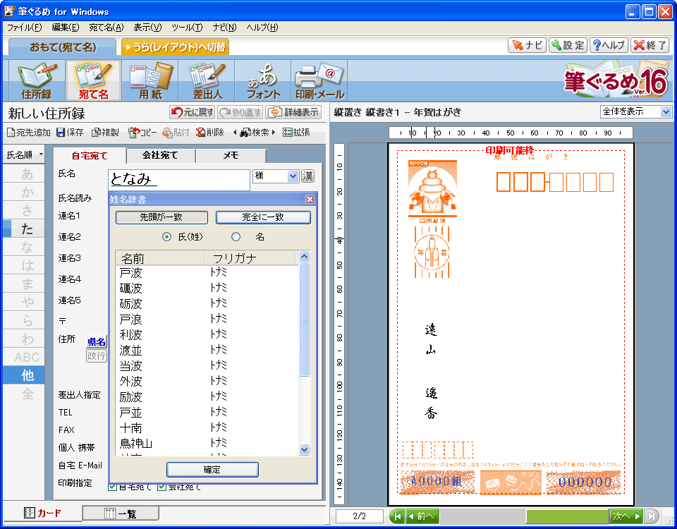Copy entry with コピー
Screen dimensions: 677x529
click(x=142, y=132)
